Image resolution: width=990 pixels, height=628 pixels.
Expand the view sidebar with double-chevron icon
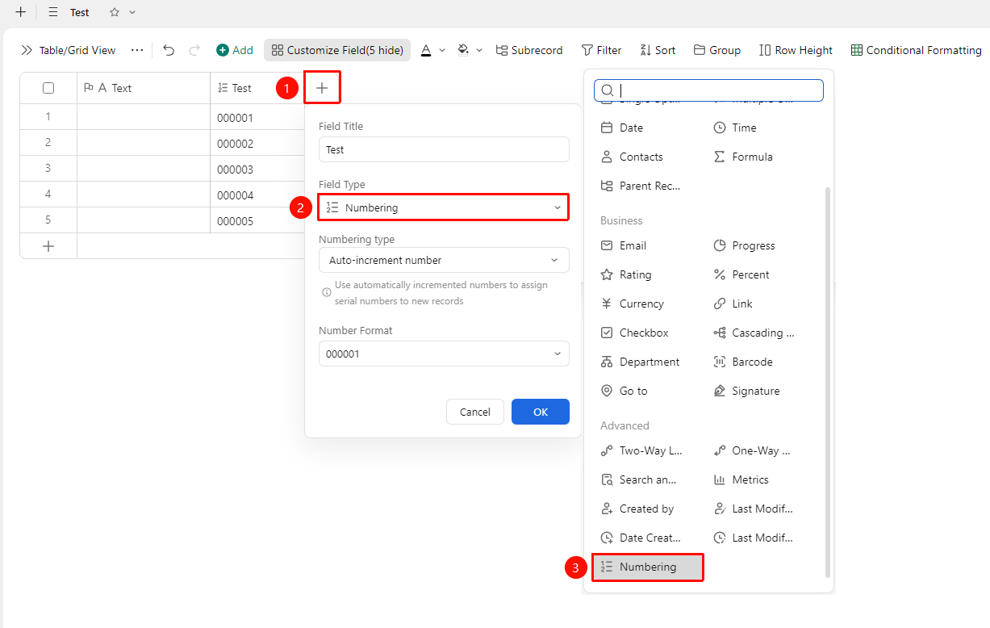click(x=27, y=50)
